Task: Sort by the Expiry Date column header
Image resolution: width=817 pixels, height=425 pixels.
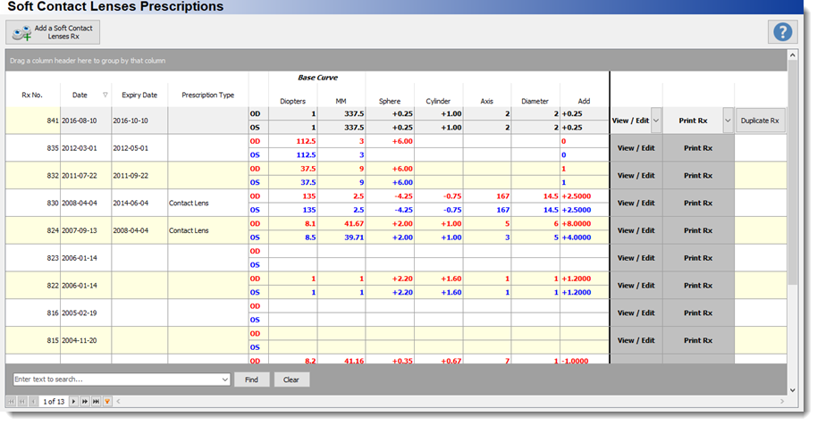Action: 139,96
